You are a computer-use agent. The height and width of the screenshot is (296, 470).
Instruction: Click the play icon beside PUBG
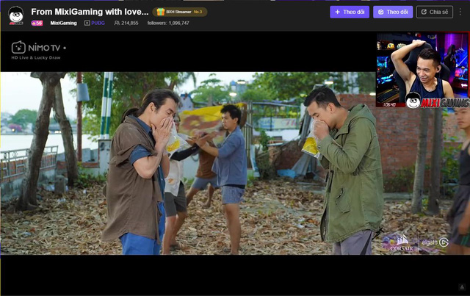click(x=87, y=23)
